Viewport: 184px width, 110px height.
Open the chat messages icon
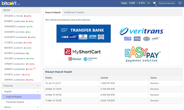(154, 3)
